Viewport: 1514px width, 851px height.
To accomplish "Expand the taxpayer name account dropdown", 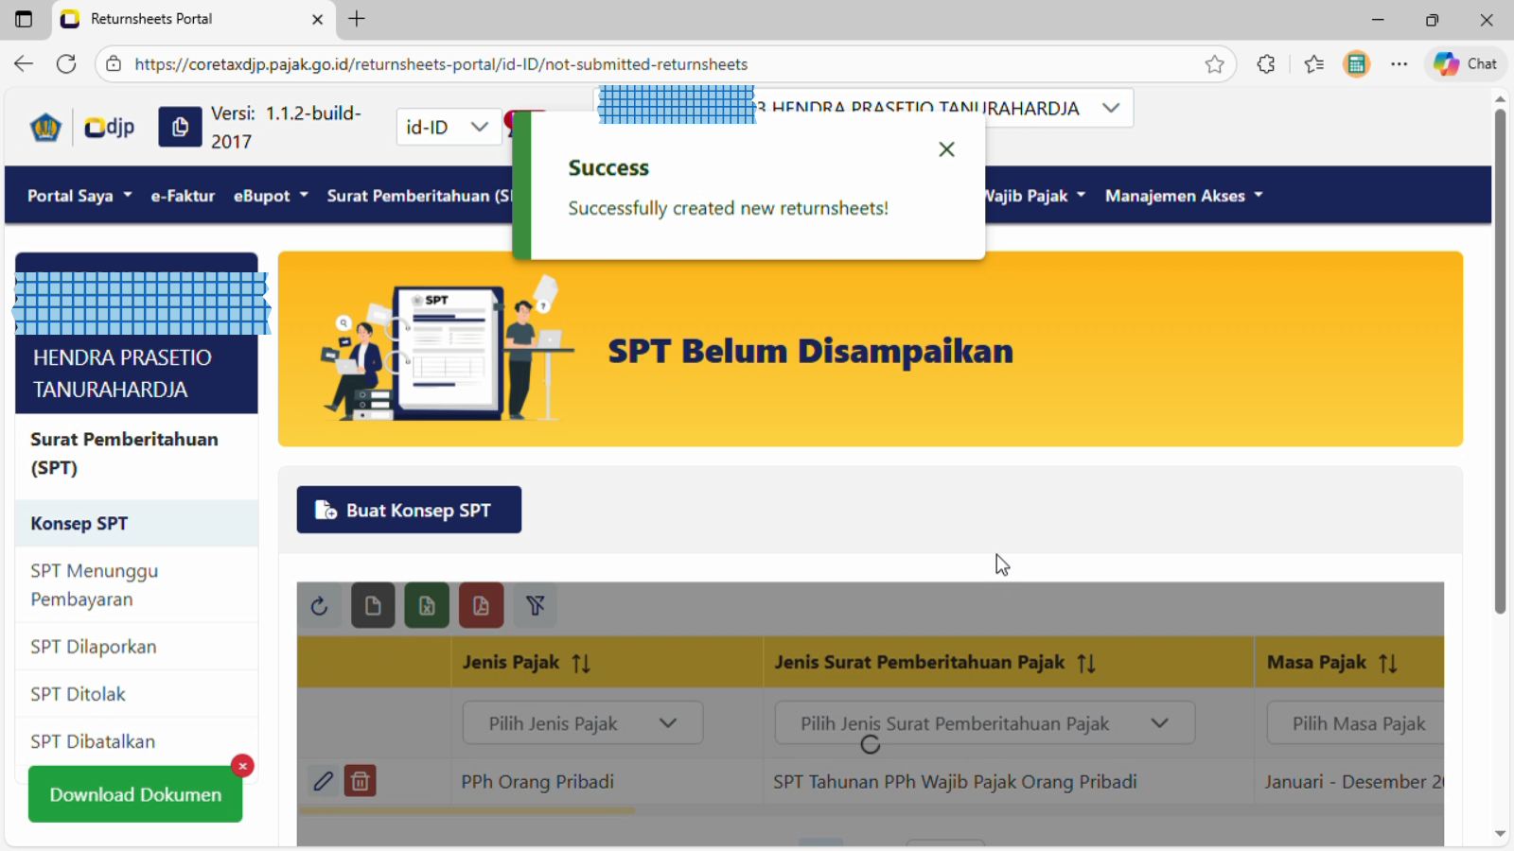I will pyautogui.click(x=1111, y=108).
